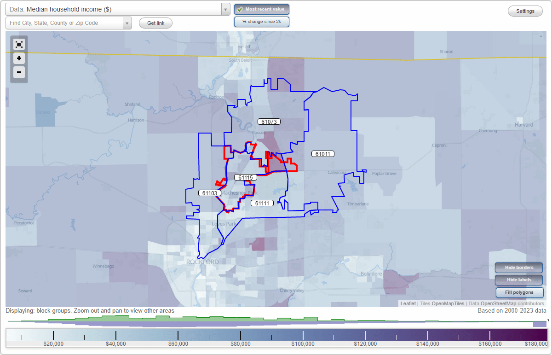Click the Beloit label on the map
The width and height of the screenshot is (552, 355).
point(244,47)
